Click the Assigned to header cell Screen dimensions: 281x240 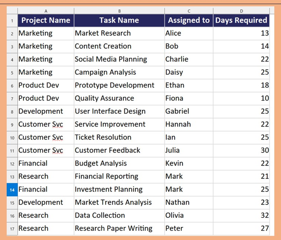pyautogui.click(x=189, y=20)
